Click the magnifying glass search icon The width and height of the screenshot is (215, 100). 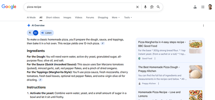[158, 7]
